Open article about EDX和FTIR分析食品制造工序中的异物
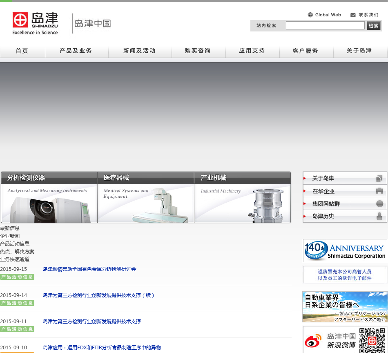The width and height of the screenshot is (388, 353). coord(102,348)
